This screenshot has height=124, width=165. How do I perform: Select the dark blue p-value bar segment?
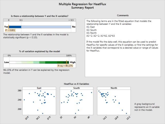tap(15, 27)
